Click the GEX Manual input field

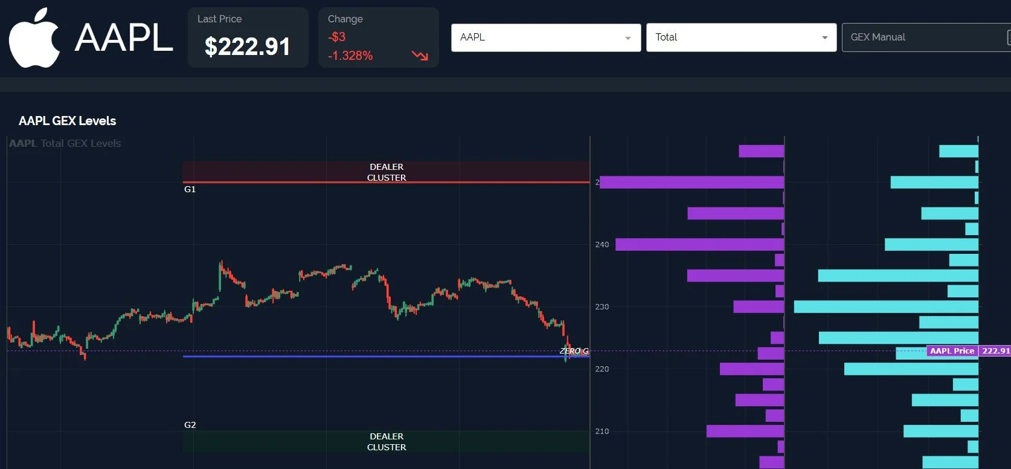(x=926, y=37)
